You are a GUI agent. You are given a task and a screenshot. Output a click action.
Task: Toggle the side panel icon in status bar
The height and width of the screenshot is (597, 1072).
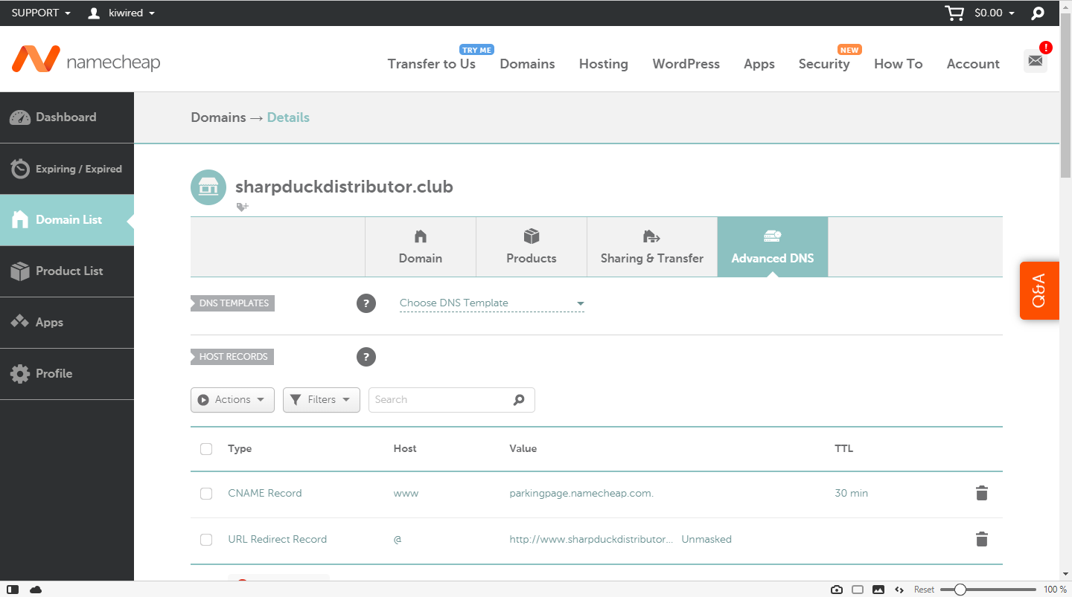[x=13, y=590]
